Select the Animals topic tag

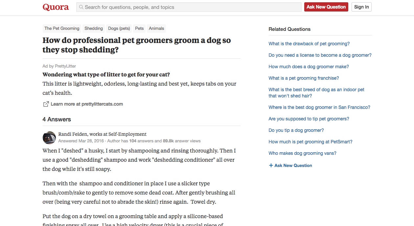click(156, 28)
